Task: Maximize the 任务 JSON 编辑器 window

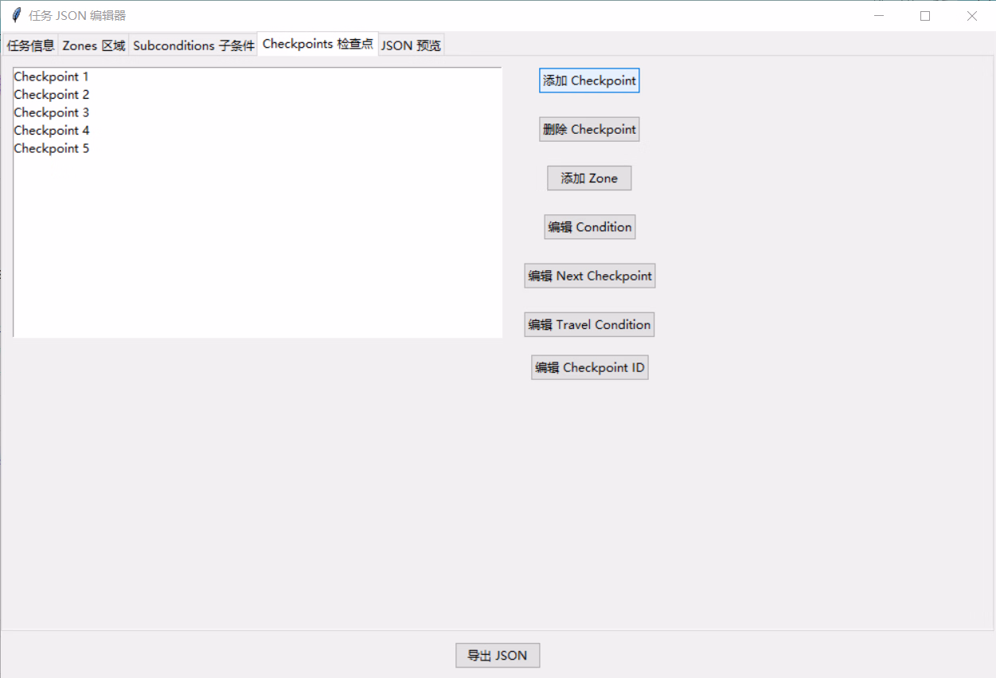Action: pyautogui.click(x=925, y=15)
